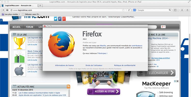Viewport: 191px width, 97px height.
Task: Close the MacKeeper ad with X icon
Action: tap(178, 81)
